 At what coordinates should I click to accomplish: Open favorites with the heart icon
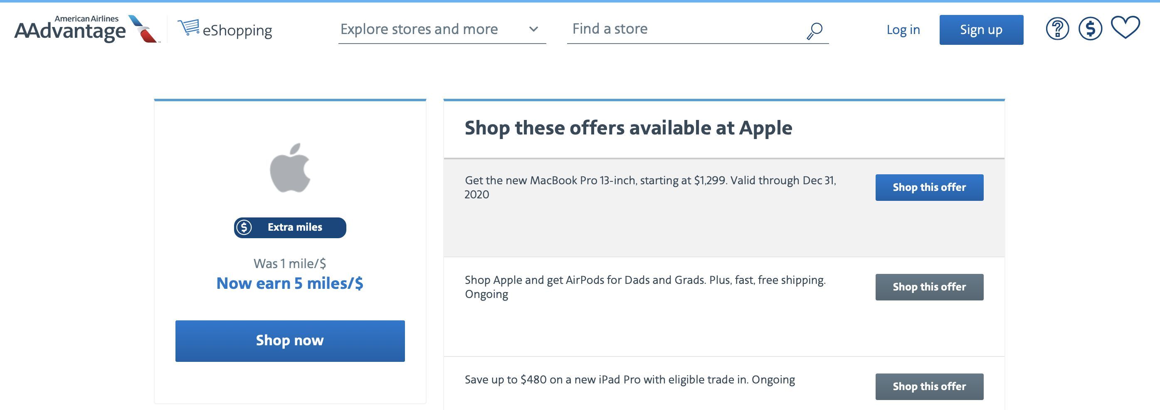pyautogui.click(x=1125, y=28)
